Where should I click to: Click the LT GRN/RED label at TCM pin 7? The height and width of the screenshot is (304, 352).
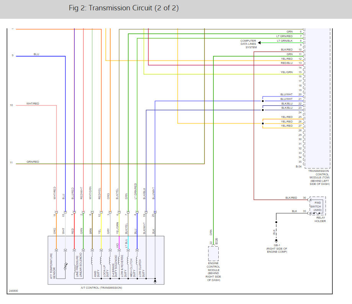pyautogui.click(x=285, y=36)
